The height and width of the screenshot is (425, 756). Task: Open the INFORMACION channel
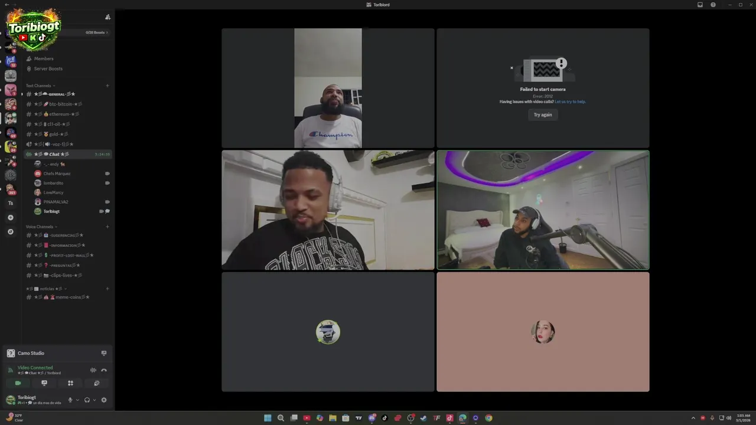pos(67,245)
